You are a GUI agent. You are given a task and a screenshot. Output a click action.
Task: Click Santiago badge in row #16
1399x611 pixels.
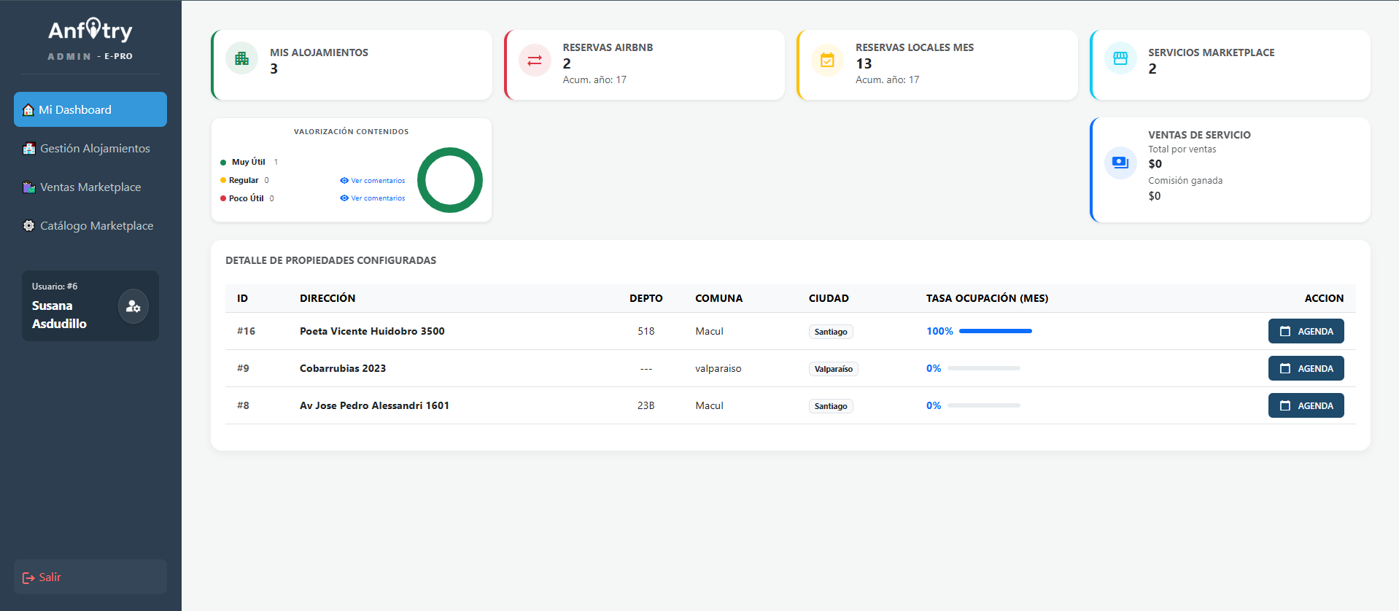click(831, 332)
